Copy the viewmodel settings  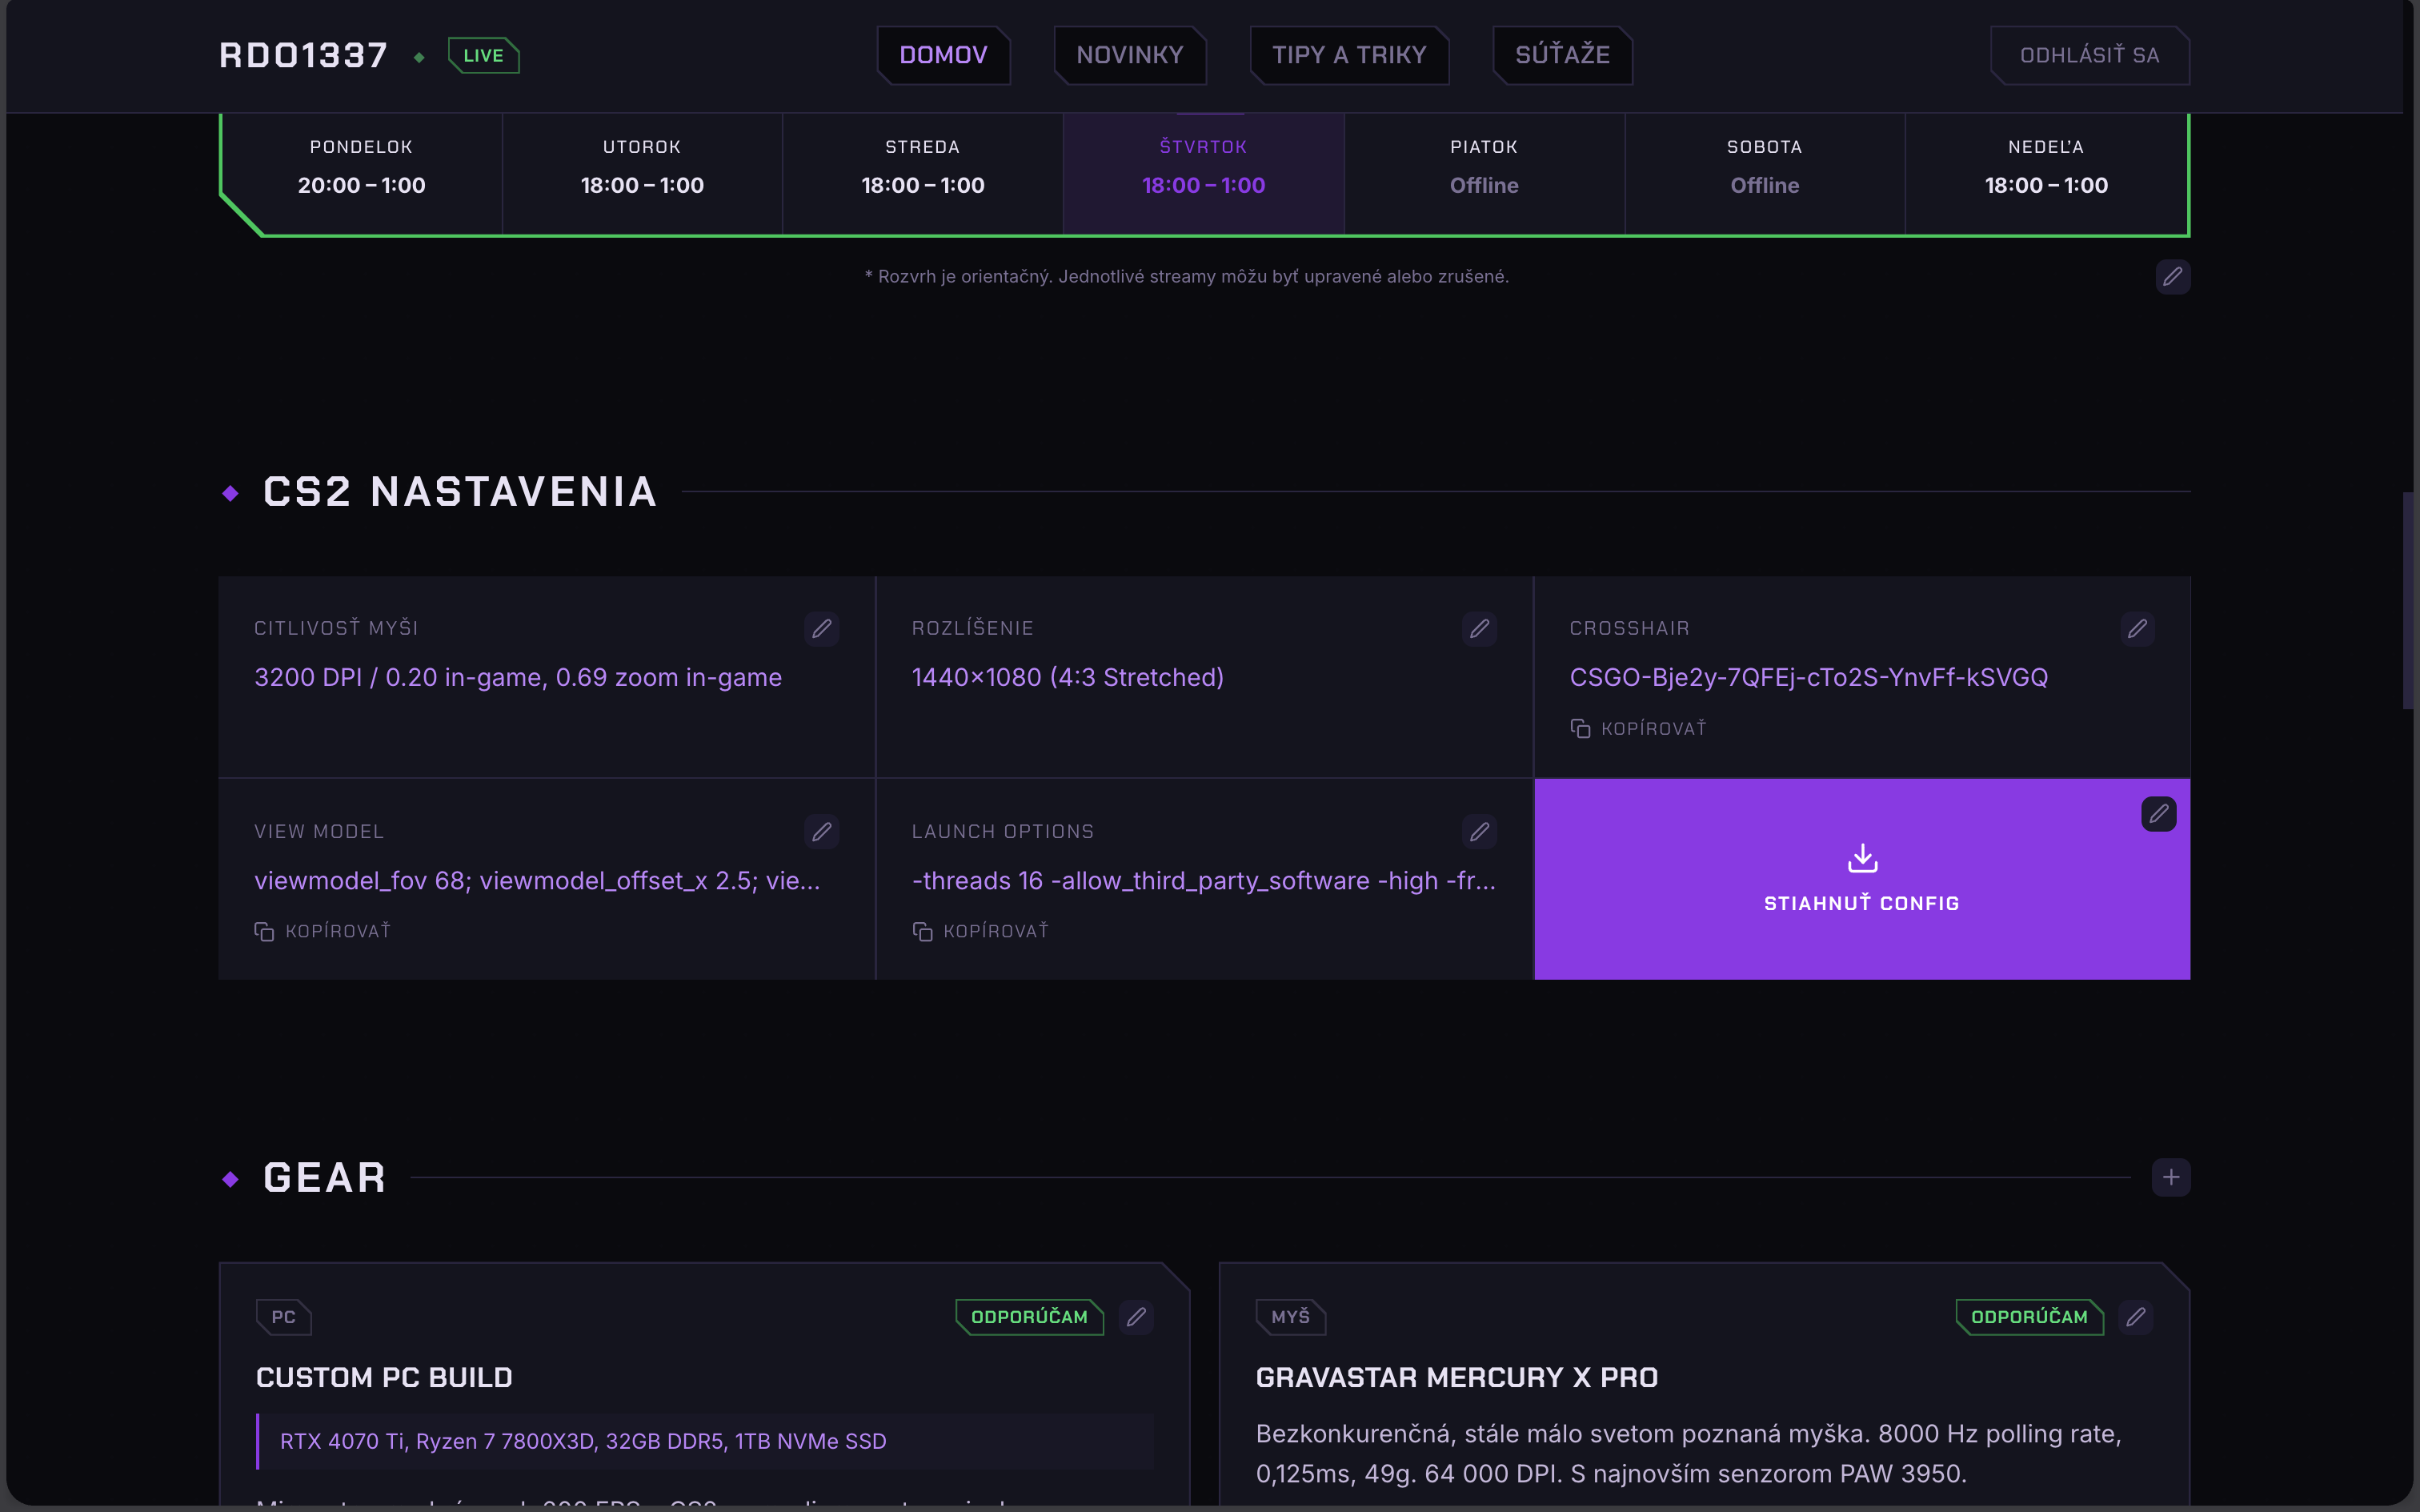[321, 930]
